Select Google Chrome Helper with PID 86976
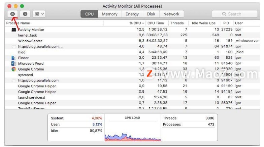This screenshot has width=264, height=147. [132, 103]
